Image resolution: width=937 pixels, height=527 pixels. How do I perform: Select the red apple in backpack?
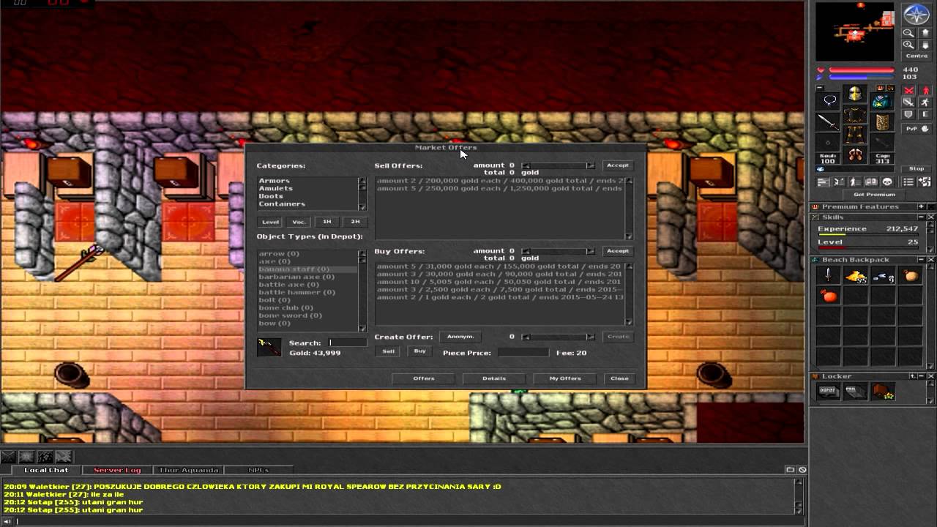pos(829,296)
